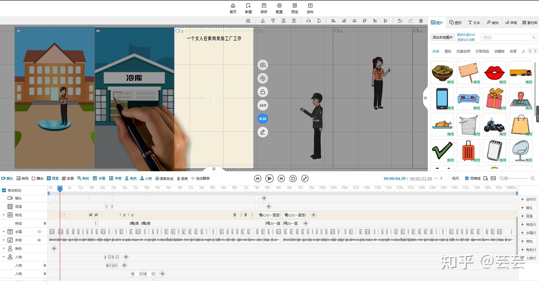Open 更多GIF动画 link
The height and width of the screenshot is (284, 539).
tap(466, 40)
